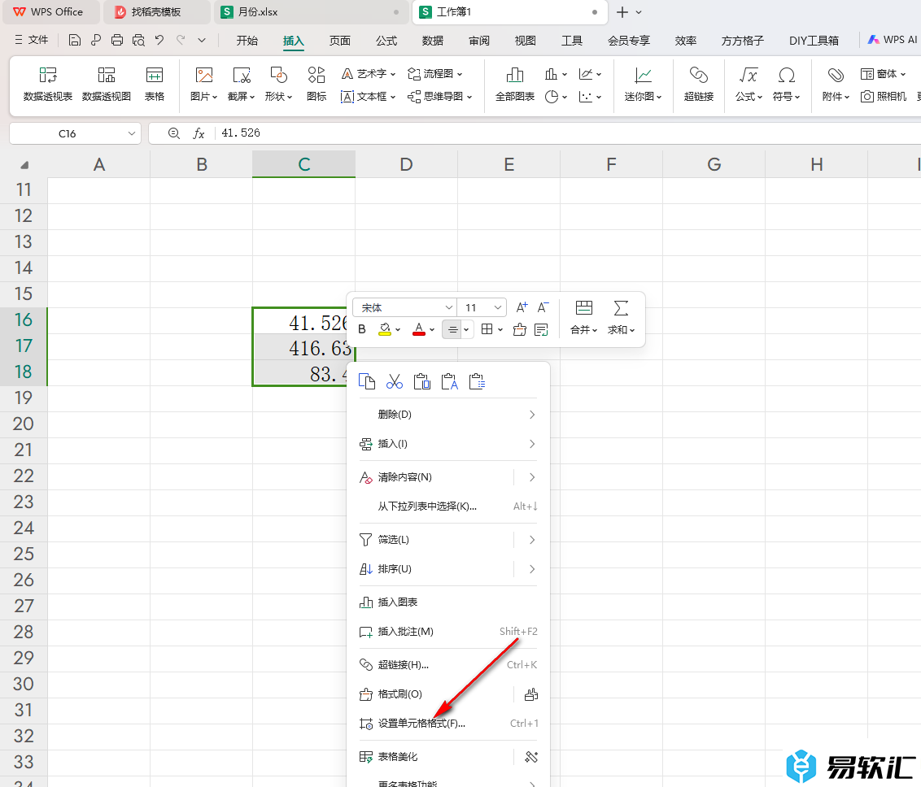
Task: Expand the Text box (文本框) dropdown
Action: tap(393, 96)
